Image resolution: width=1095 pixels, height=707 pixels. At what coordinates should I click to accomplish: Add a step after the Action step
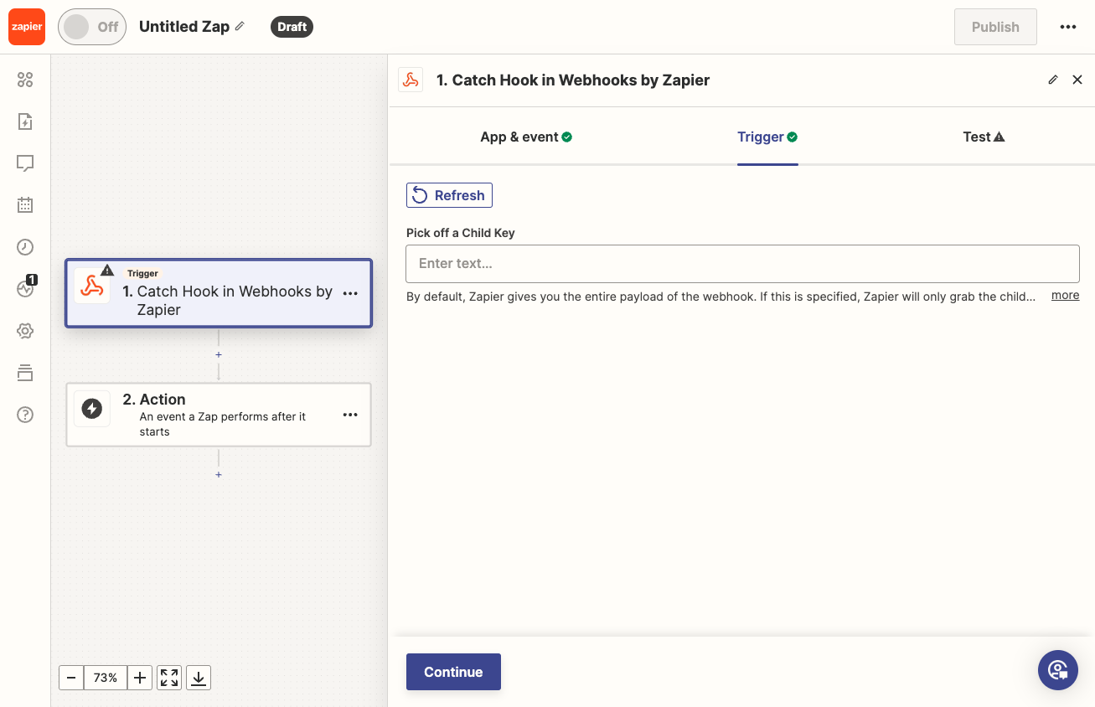click(x=219, y=474)
